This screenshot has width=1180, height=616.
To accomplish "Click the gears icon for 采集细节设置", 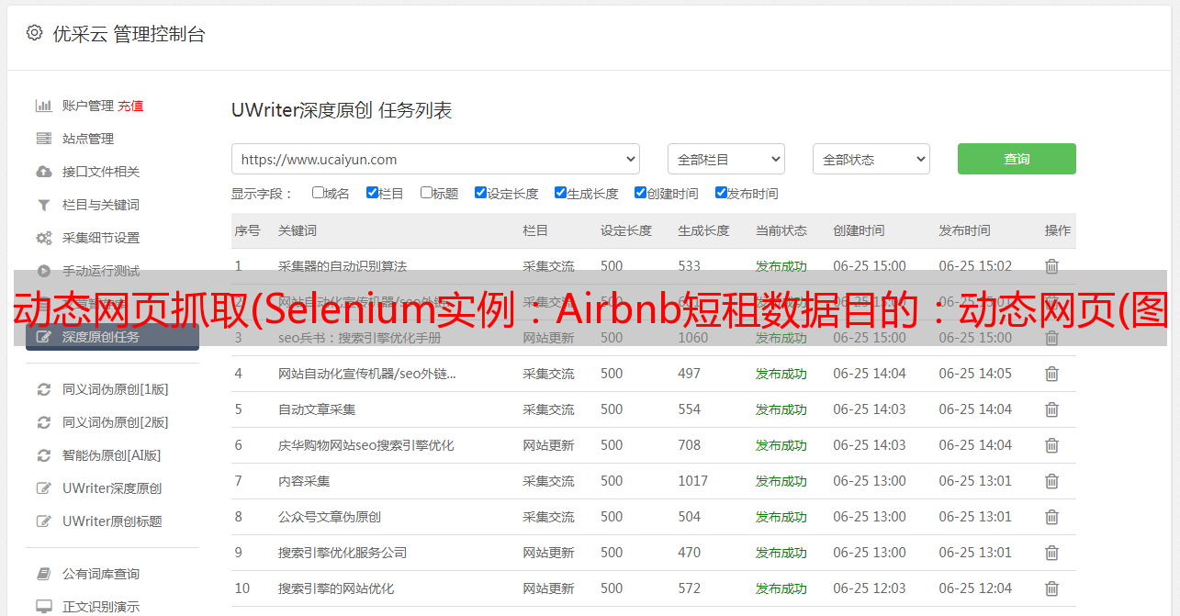I will 43,238.
